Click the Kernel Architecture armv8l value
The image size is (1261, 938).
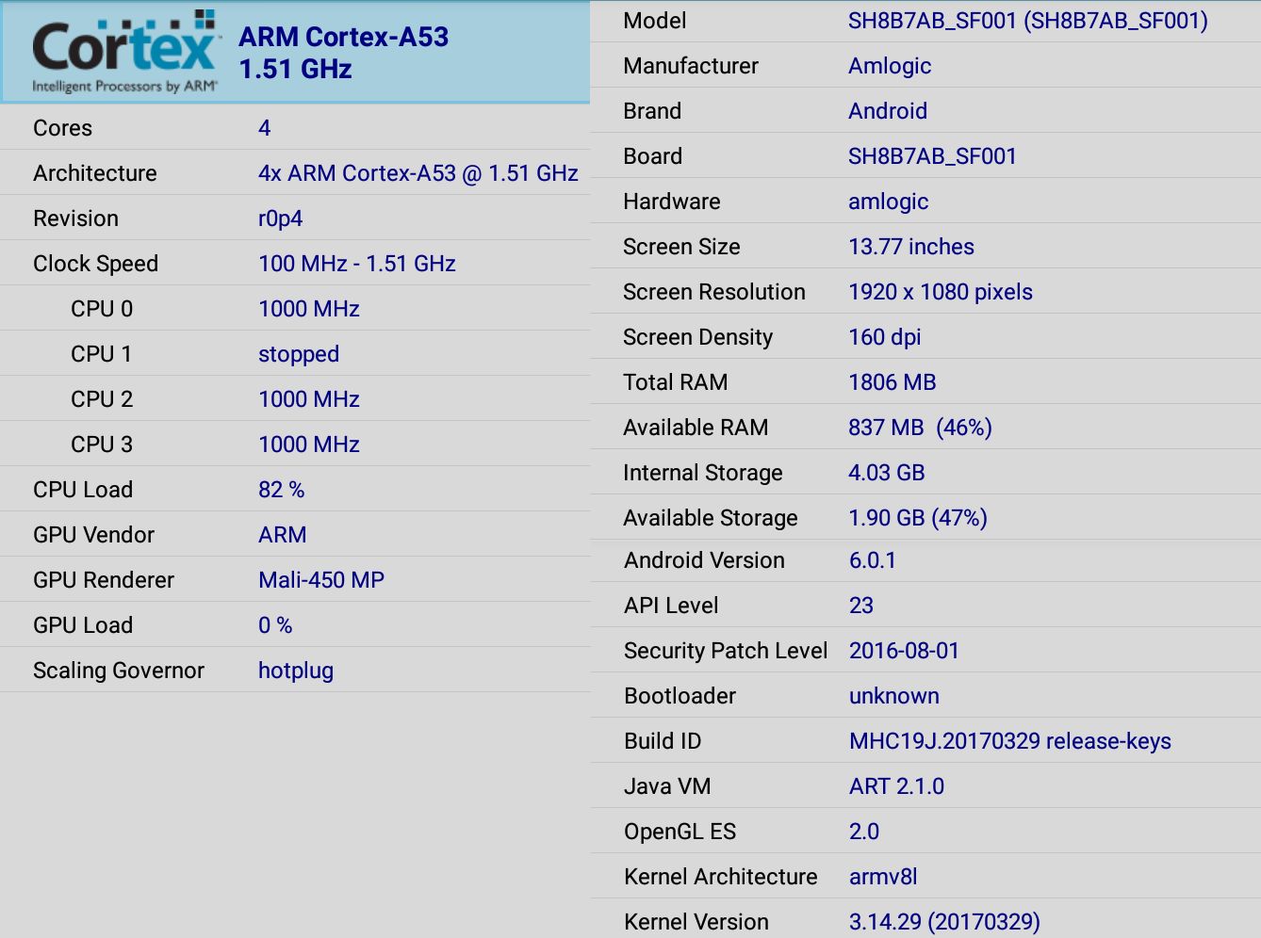pos(883,877)
